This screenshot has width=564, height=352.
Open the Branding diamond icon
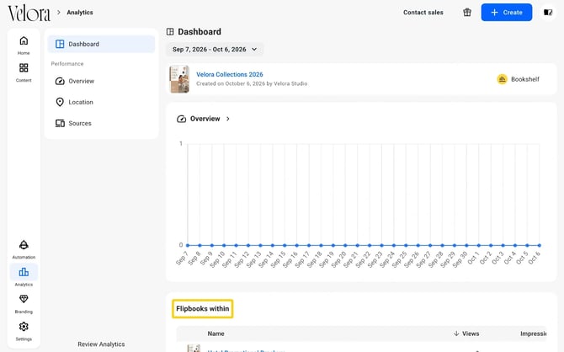point(24,299)
